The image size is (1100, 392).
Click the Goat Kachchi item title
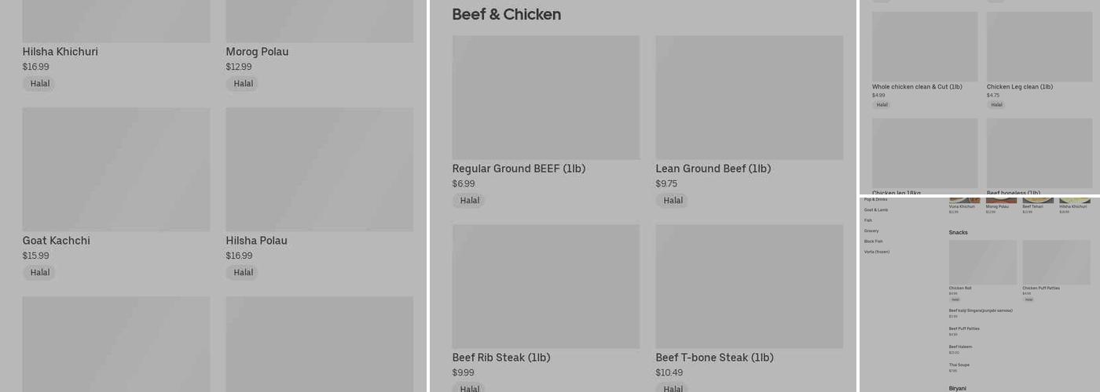click(57, 241)
